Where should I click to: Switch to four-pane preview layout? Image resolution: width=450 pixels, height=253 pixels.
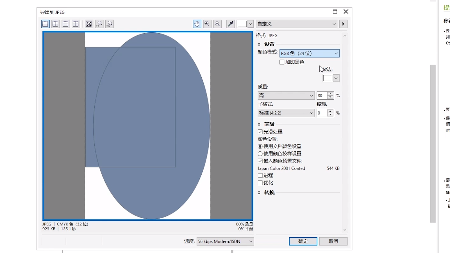coord(76,24)
